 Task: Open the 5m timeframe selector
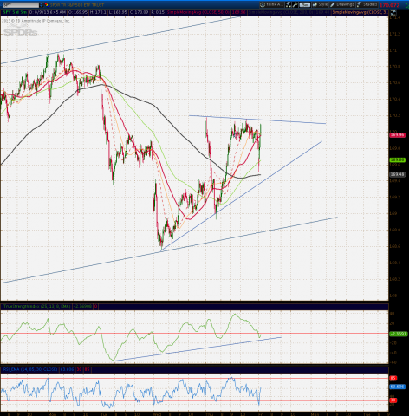coord(304,4)
